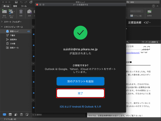Click the 完了 (Done) button
The image size is (161, 121).
tap(80, 93)
